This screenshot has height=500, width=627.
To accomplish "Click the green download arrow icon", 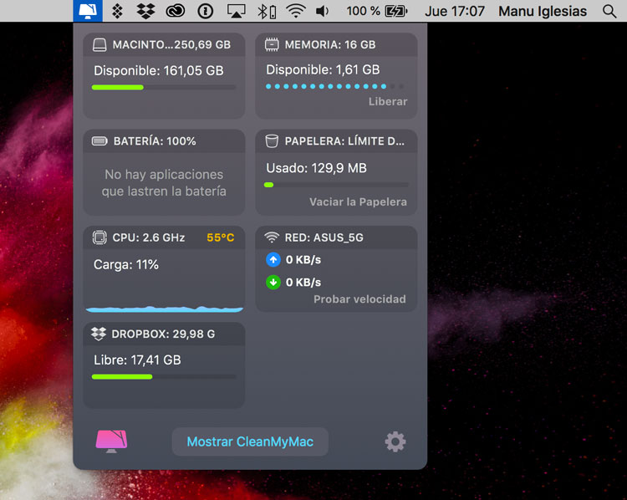I will coord(273,282).
